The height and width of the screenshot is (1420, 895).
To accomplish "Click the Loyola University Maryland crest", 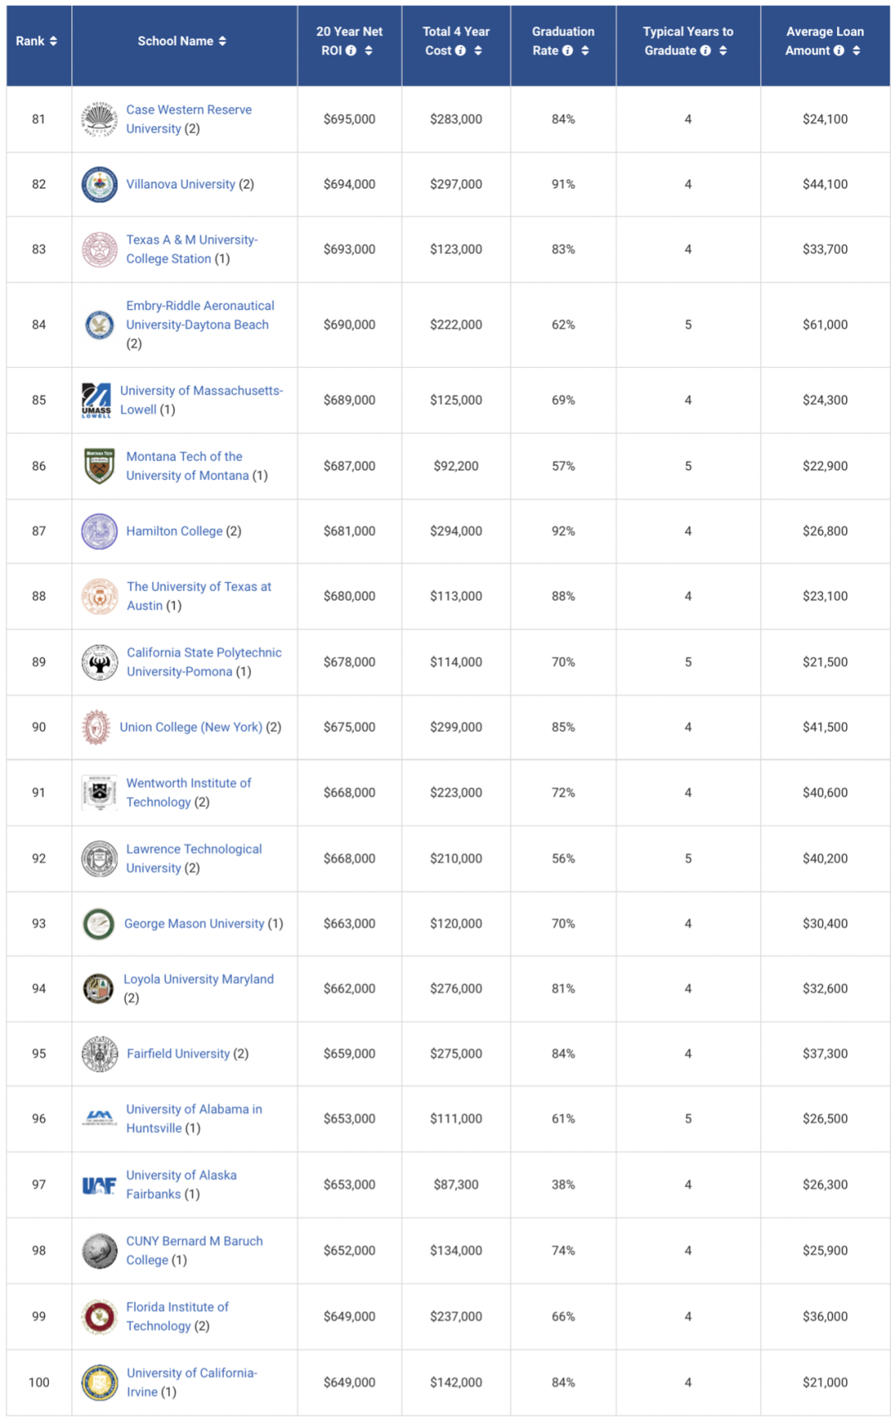I will tap(98, 988).
